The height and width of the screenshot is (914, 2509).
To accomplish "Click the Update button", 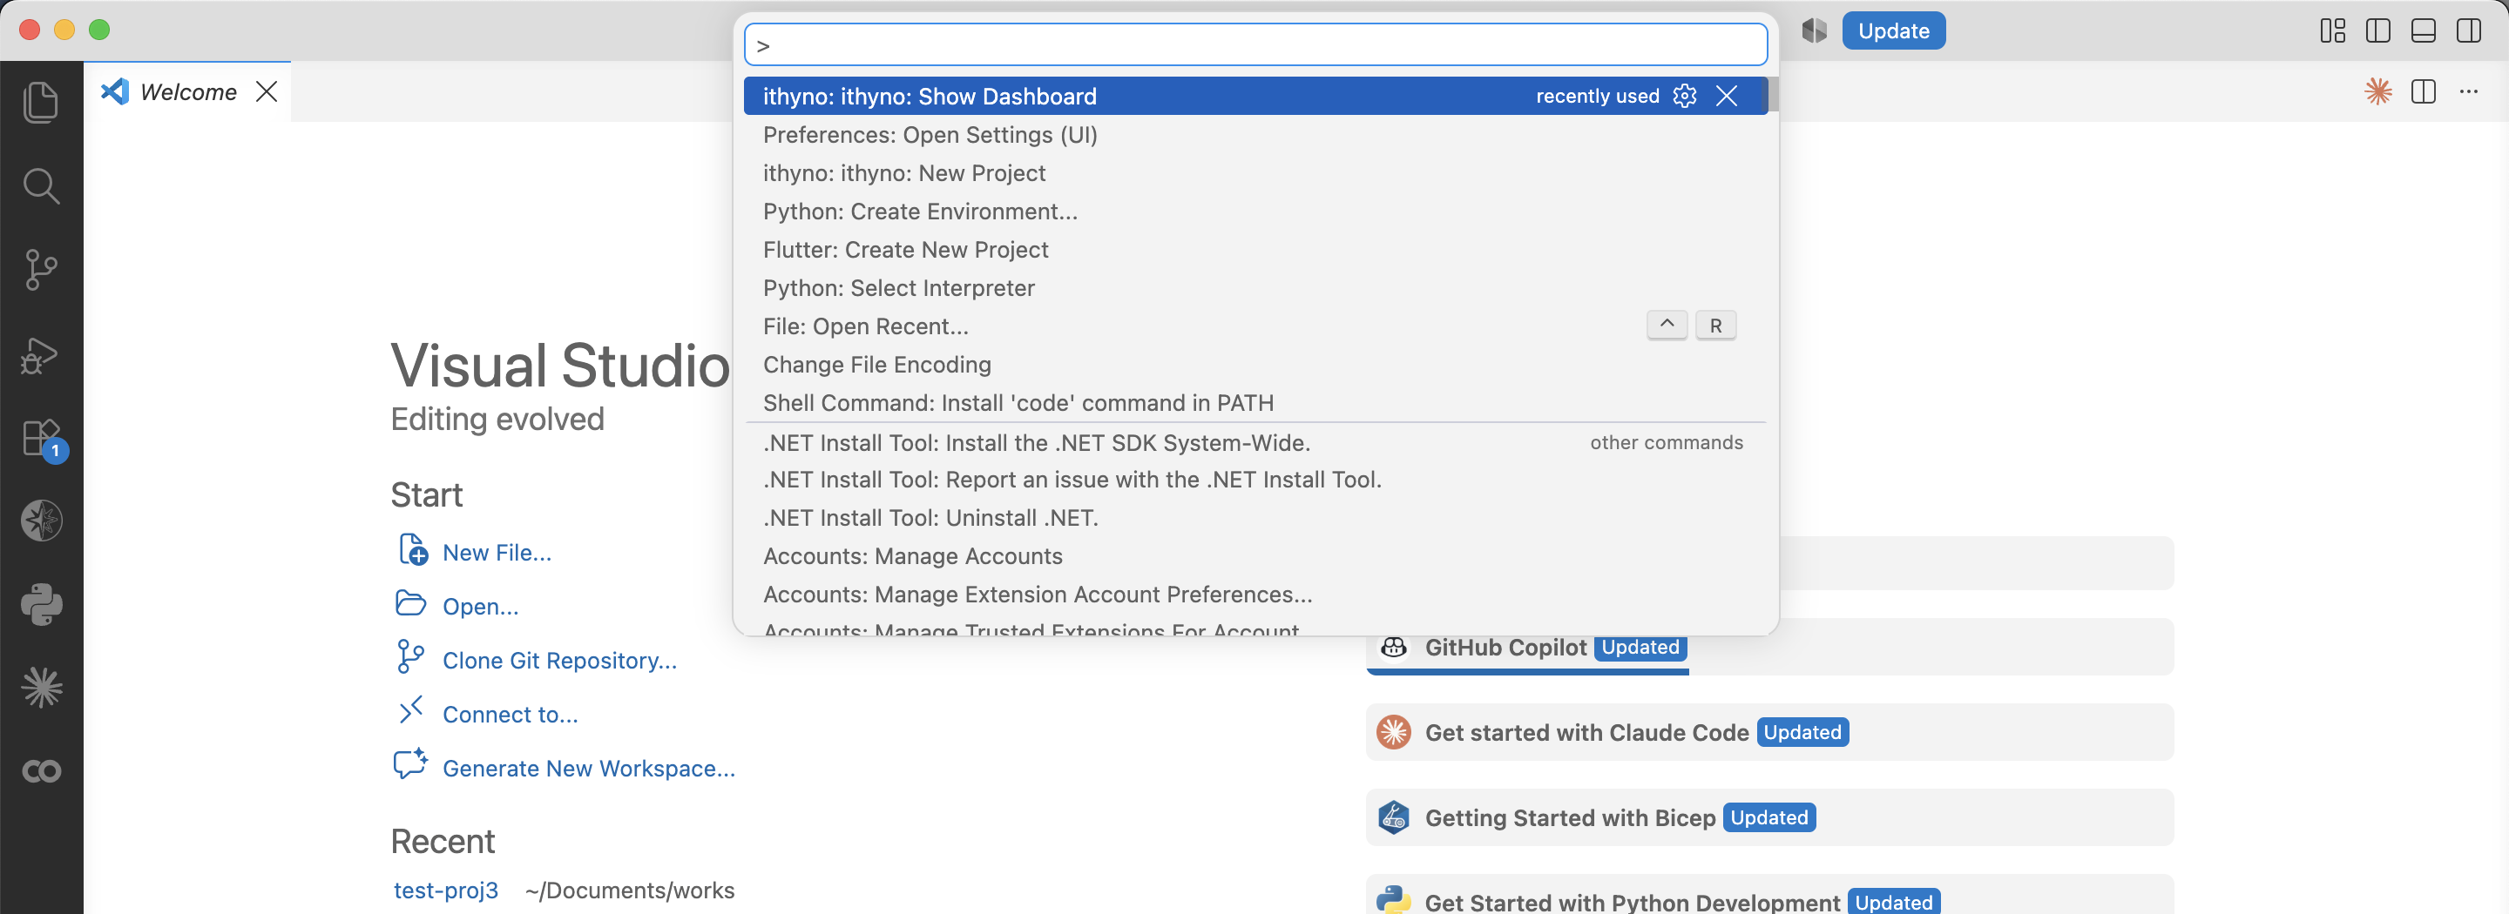I will pyautogui.click(x=1893, y=30).
